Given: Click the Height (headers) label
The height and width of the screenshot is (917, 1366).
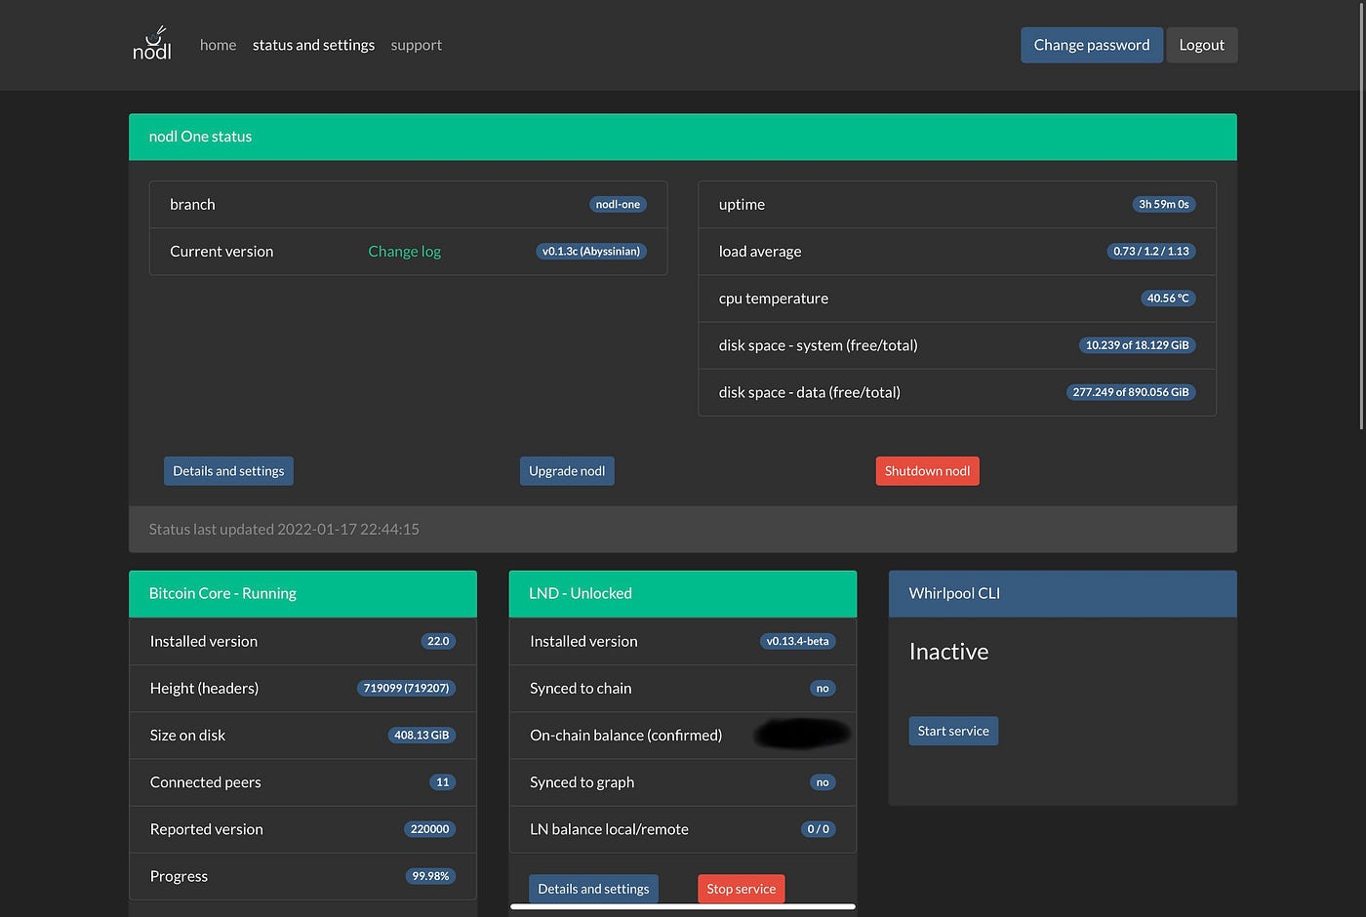Looking at the screenshot, I should click(x=204, y=689).
